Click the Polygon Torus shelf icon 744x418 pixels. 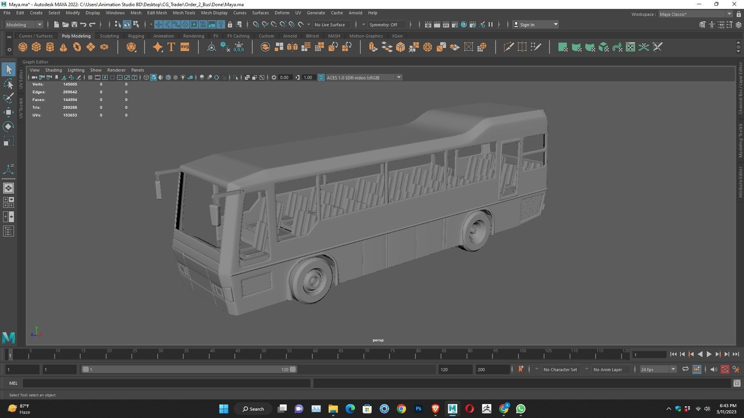pyautogui.click(x=77, y=47)
